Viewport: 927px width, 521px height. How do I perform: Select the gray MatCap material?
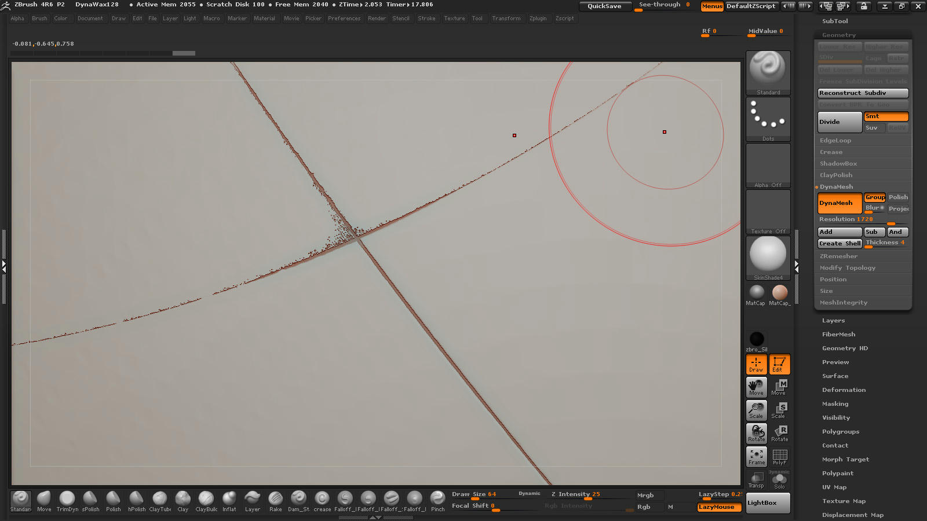[x=756, y=295]
